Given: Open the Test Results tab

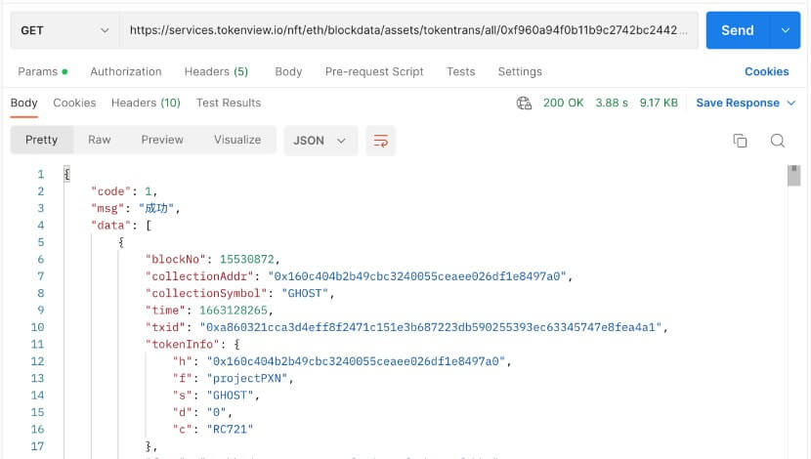Looking at the screenshot, I should [x=229, y=103].
